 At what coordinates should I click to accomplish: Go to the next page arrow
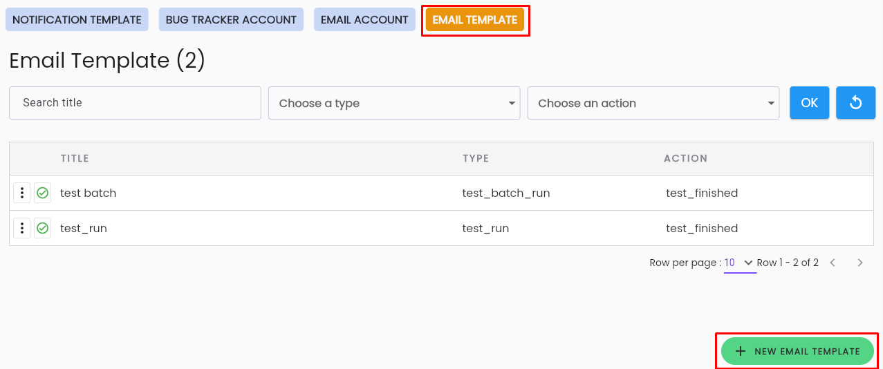click(860, 263)
